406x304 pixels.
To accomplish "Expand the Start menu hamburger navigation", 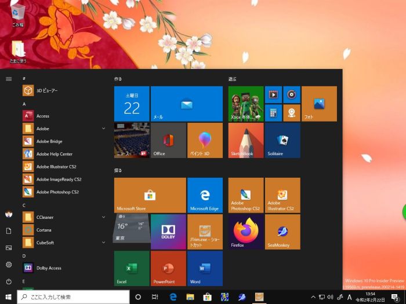I will (x=9, y=79).
